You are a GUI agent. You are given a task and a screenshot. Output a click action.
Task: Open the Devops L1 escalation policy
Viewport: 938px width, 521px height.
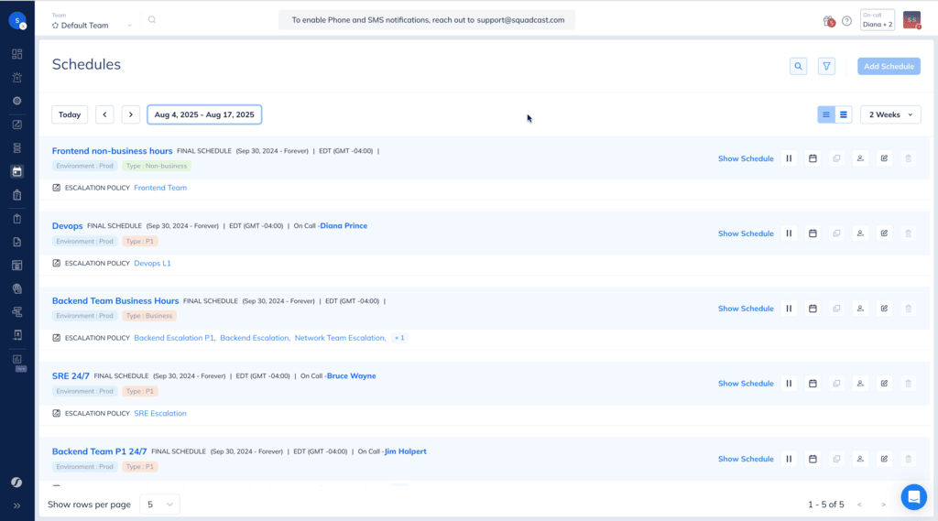pyautogui.click(x=153, y=263)
